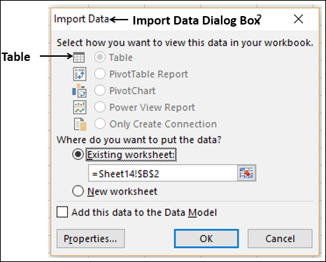Screen dimensions: 326x262
Task: Click the Power View Report icon
Action: point(80,107)
